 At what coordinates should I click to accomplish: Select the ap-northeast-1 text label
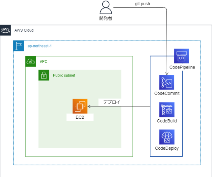click(40, 46)
